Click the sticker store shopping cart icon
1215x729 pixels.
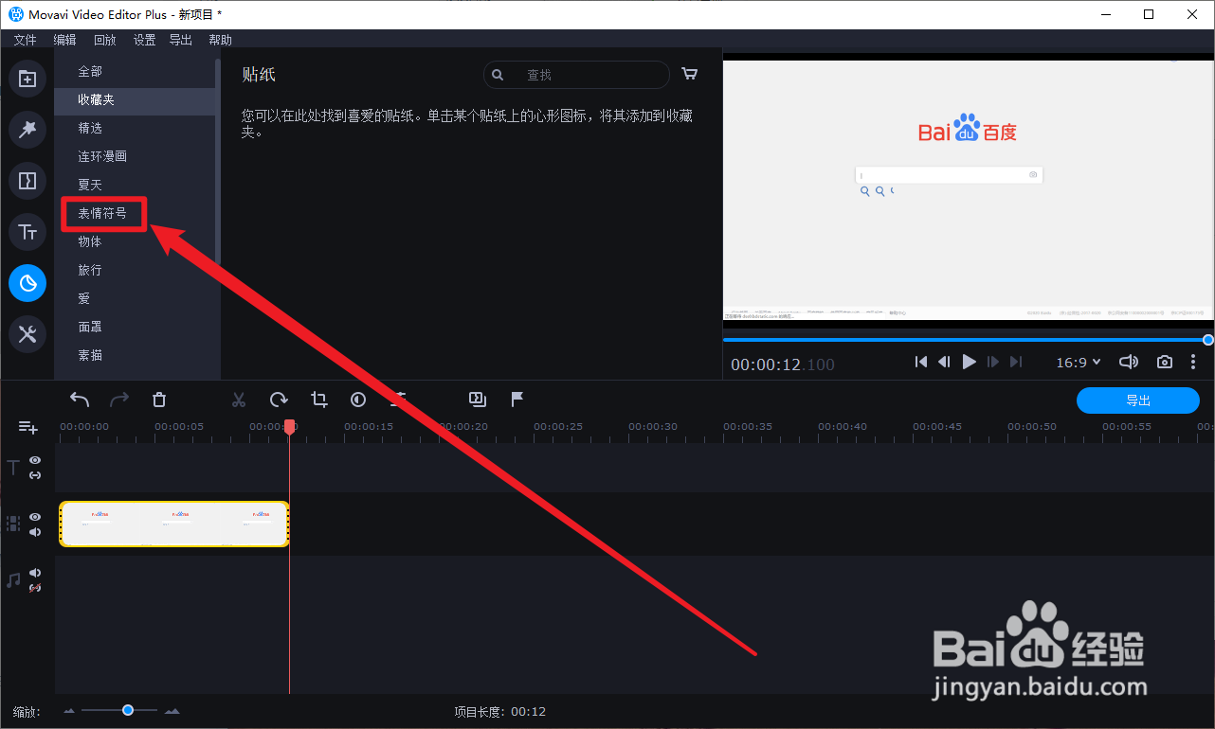point(689,75)
